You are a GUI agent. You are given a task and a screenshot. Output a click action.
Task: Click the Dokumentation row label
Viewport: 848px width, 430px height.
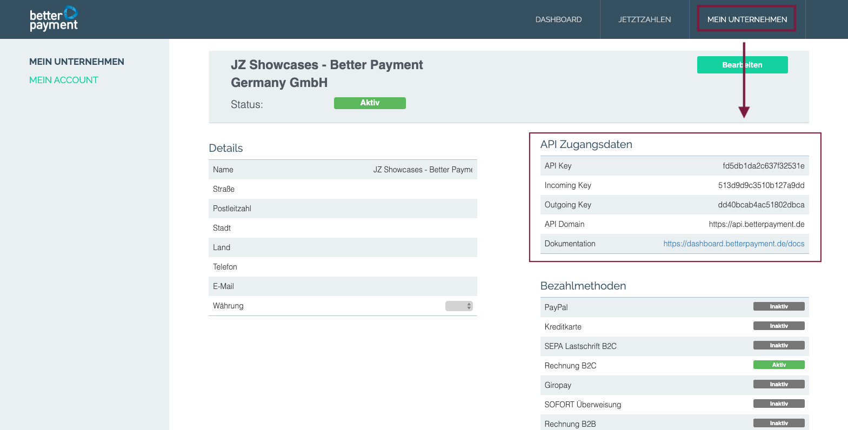tap(570, 244)
